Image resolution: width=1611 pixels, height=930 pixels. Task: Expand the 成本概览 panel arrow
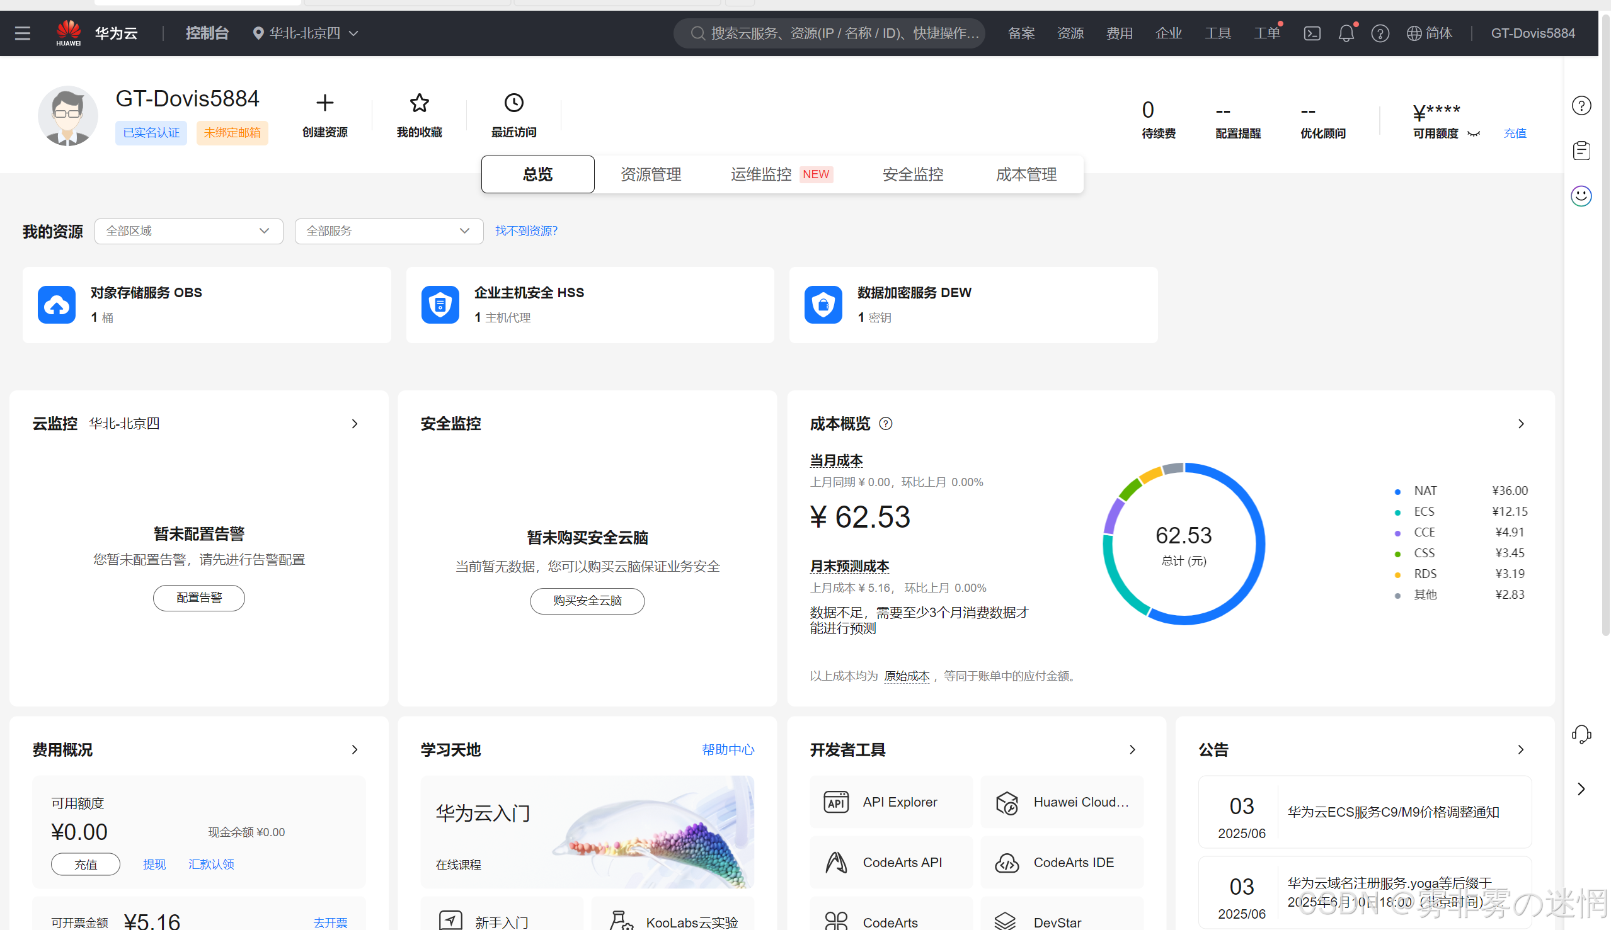[x=1521, y=424]
